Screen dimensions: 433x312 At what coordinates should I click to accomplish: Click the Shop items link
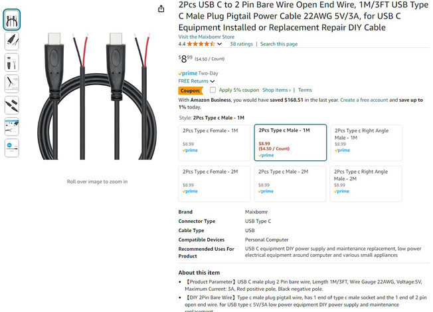click(x=276, y=90)
